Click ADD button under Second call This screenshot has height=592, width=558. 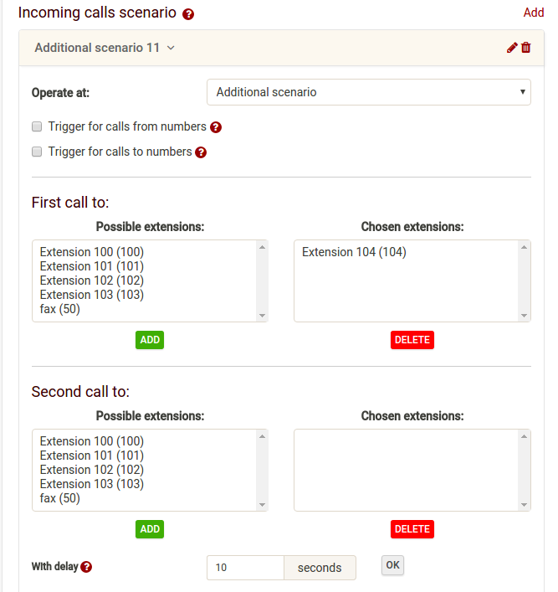click(x=150, y=529)
